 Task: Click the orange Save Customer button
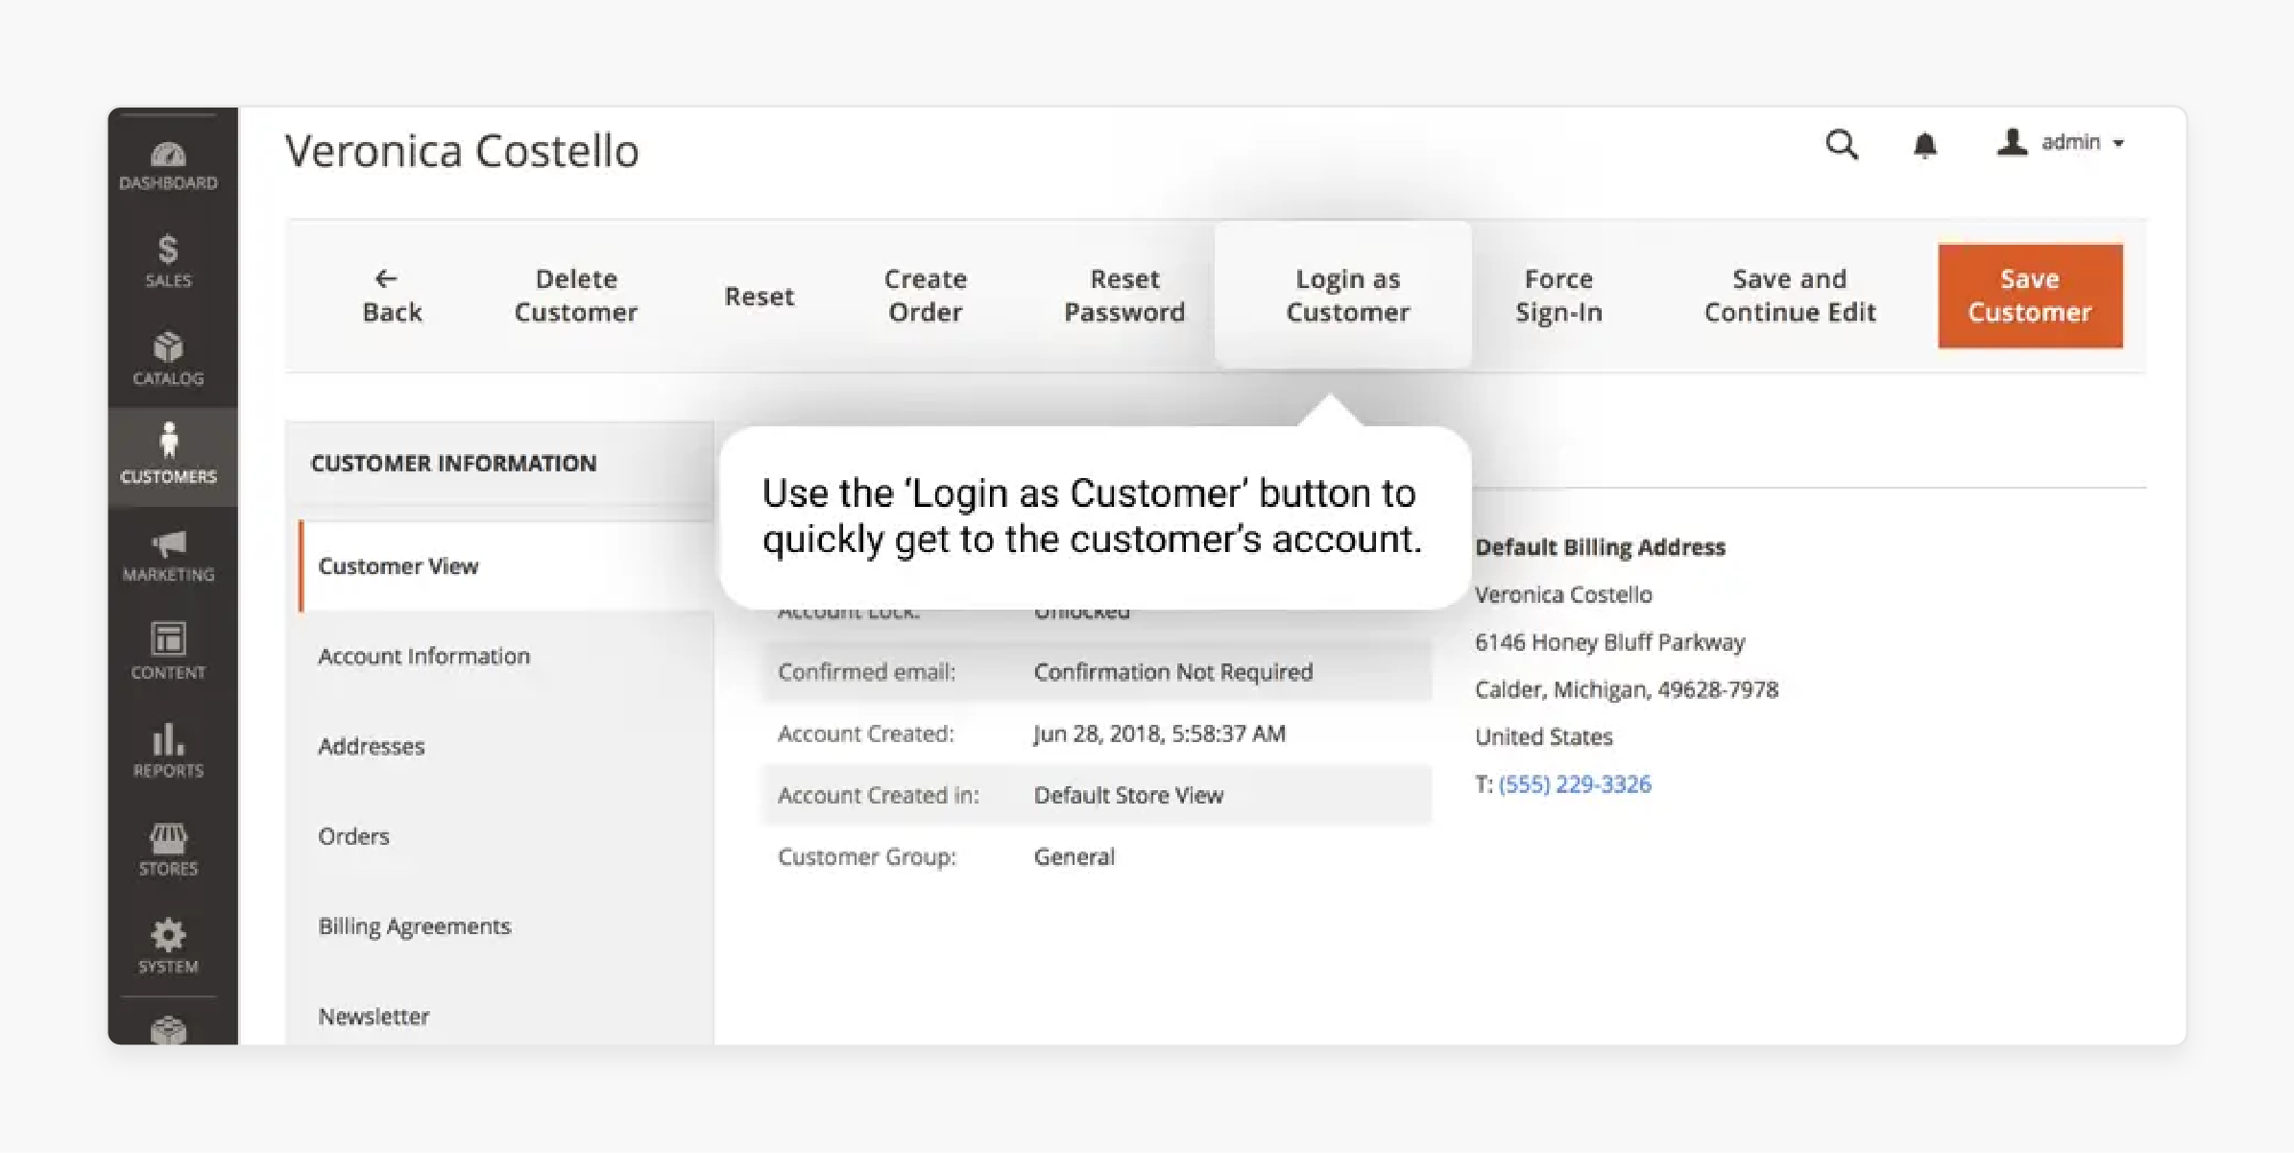tap(2030, 296)
